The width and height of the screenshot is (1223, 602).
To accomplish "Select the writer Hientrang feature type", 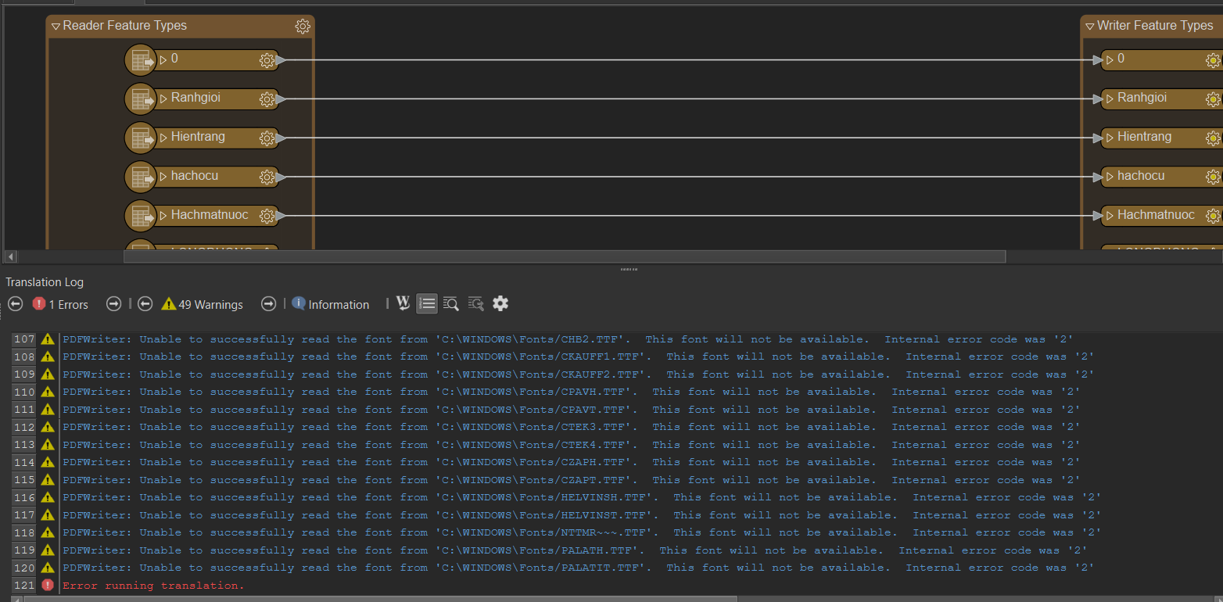I will click(x=1162, y=138).
